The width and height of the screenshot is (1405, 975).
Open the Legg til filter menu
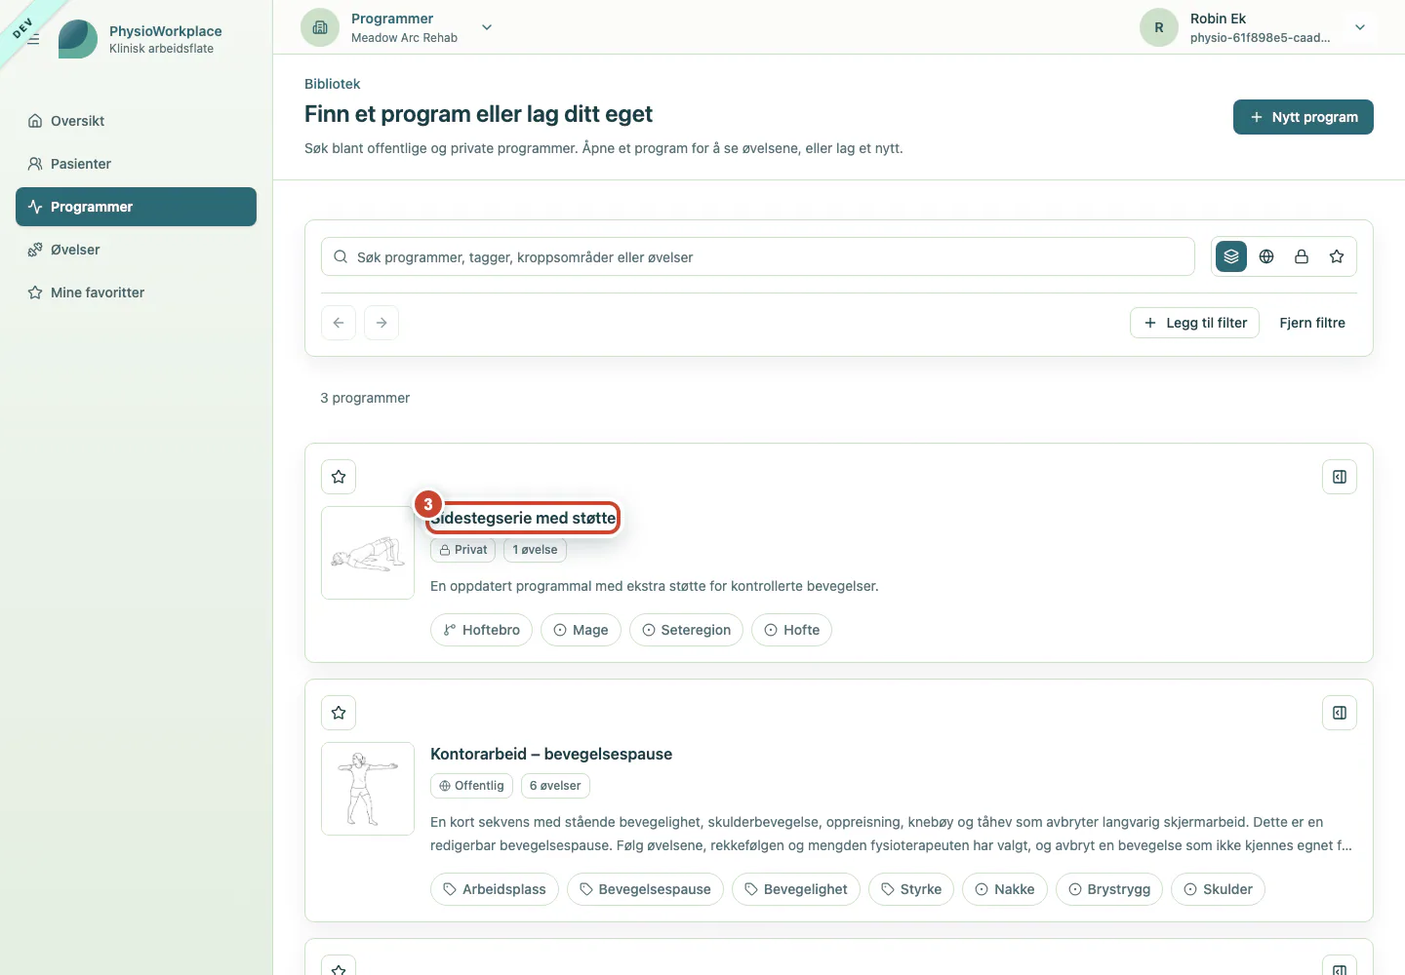coord(1195,323)
